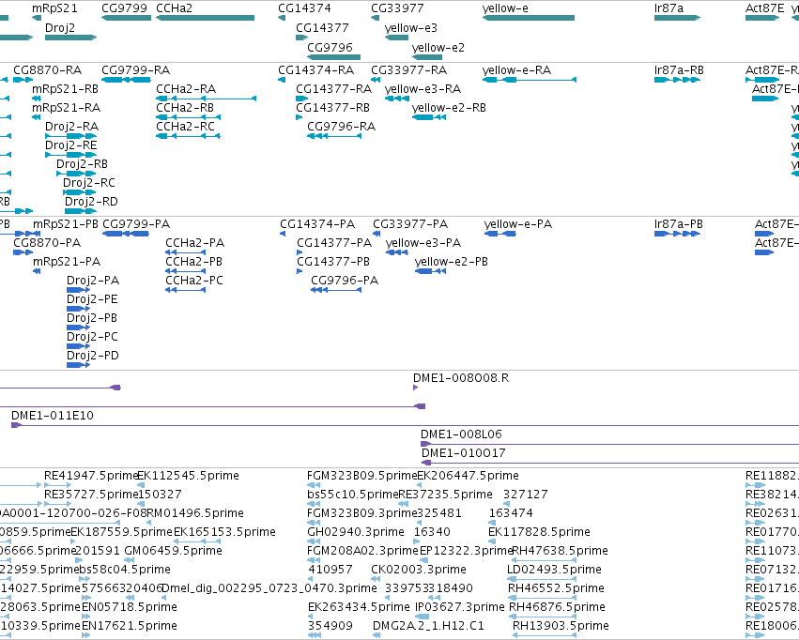Click transcript Droj2-RA
Screen dimensions: 799x640
pos(70,136)
